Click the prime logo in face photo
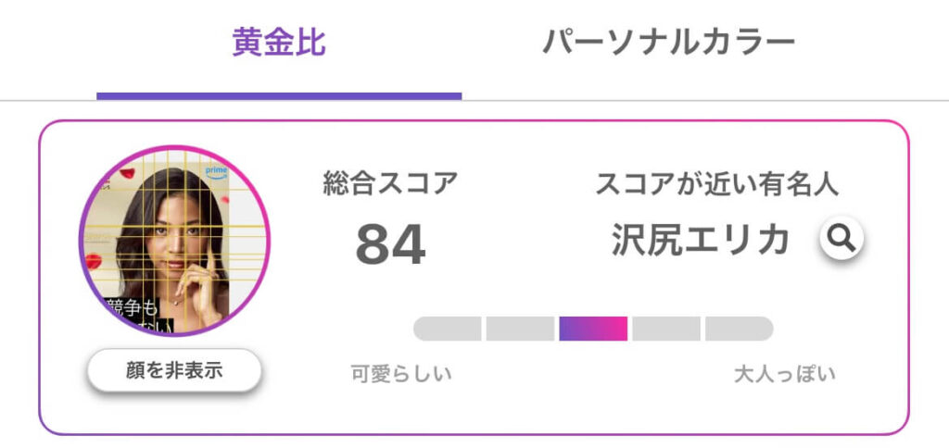Image resolution: width=949 pixels, height=448 pixels. coord(217,173)
